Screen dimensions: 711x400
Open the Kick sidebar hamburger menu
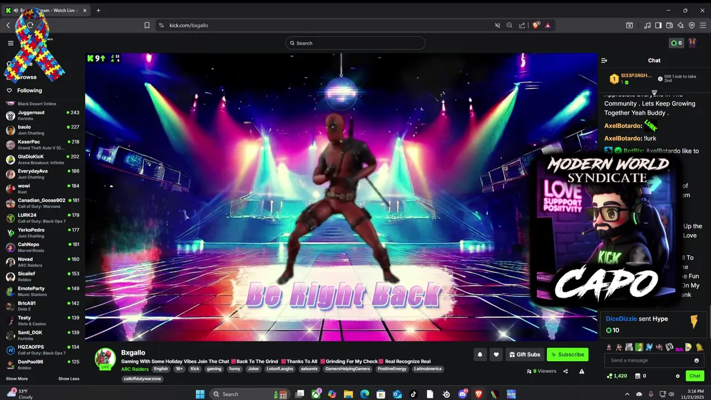pyautogui.click(x=11, y=43)
